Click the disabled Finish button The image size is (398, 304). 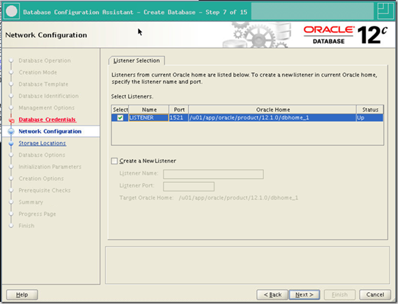tap(340, 294)
